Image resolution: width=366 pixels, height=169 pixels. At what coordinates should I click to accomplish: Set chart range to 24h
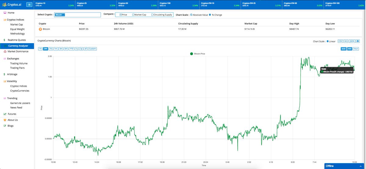point(45,49)
